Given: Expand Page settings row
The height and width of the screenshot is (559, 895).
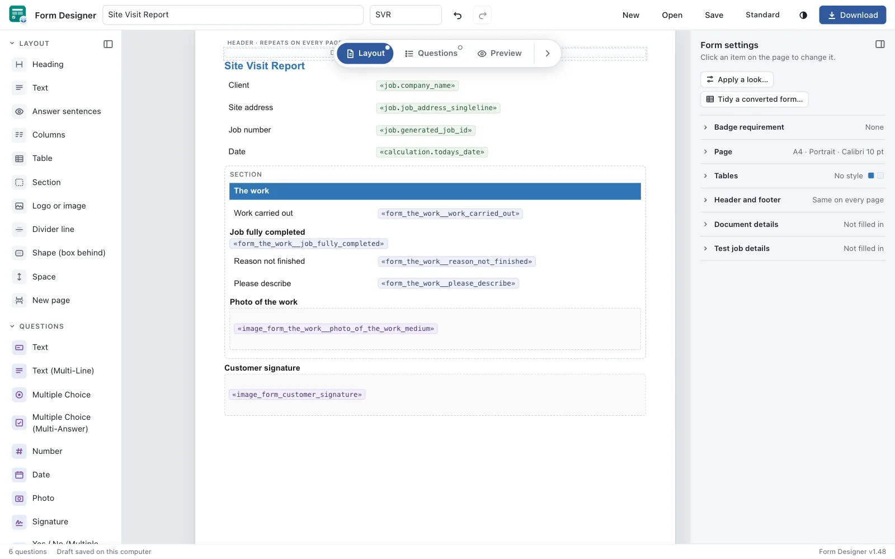Looking at the screenshot, I should pyautogui.click(x=793, y=151).
